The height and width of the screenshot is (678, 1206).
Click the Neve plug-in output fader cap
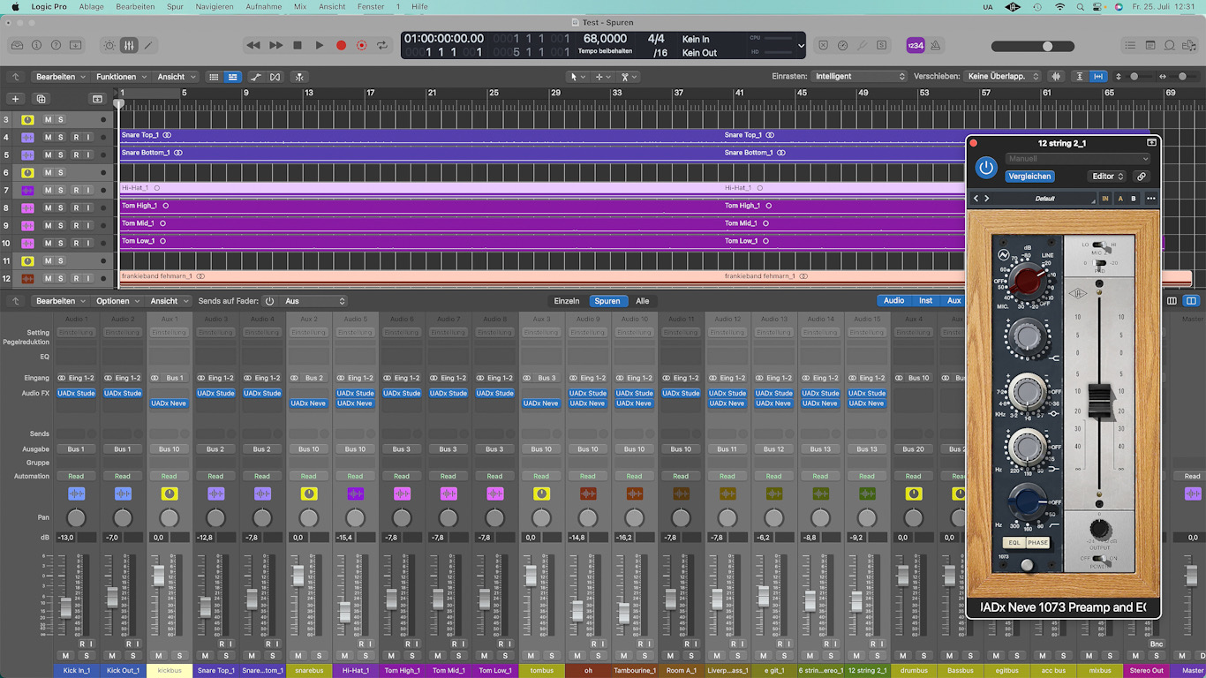(x=1099, y=403)
